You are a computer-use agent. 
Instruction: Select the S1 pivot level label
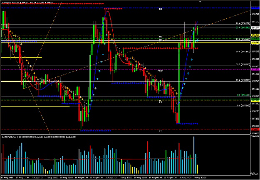coord(160,131)
